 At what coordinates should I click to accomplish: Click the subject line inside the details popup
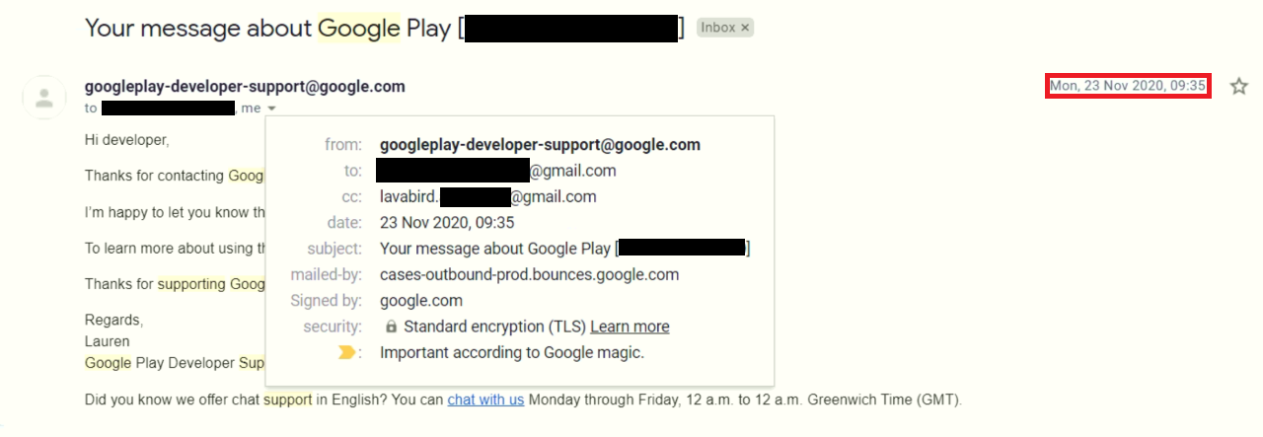[x=496, y=249]
